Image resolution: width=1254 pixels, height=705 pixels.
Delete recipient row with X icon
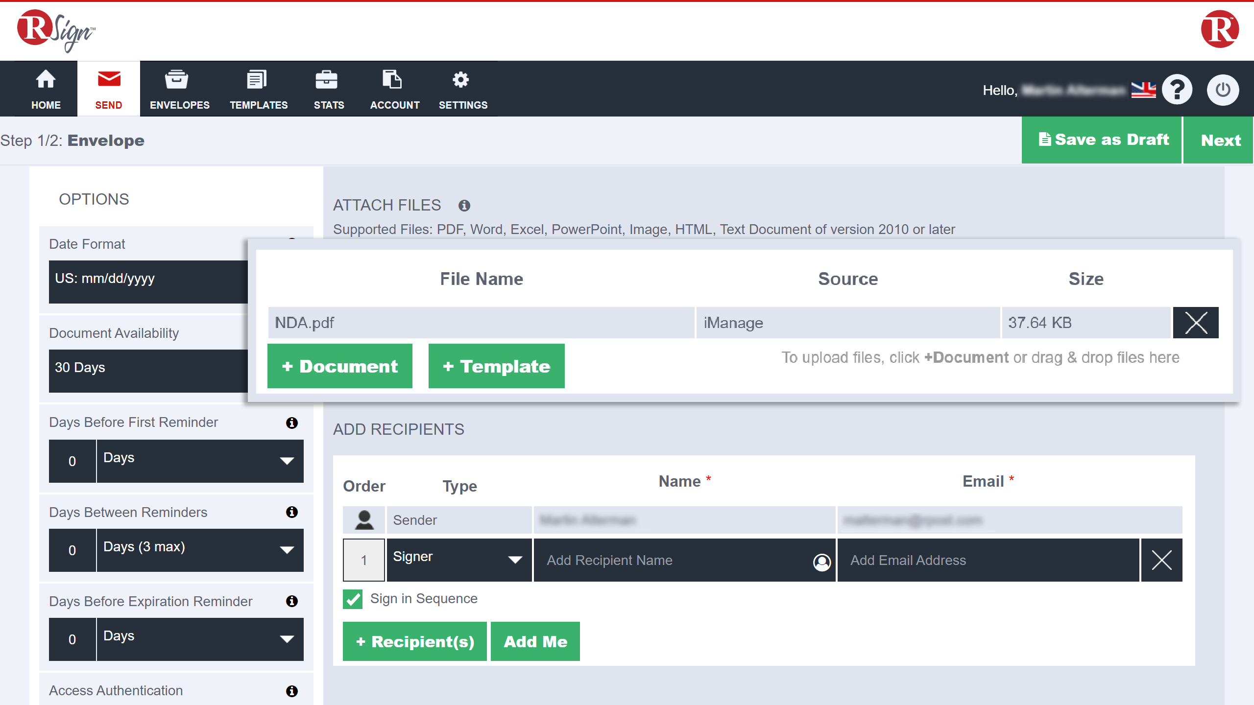point(1161,560)
